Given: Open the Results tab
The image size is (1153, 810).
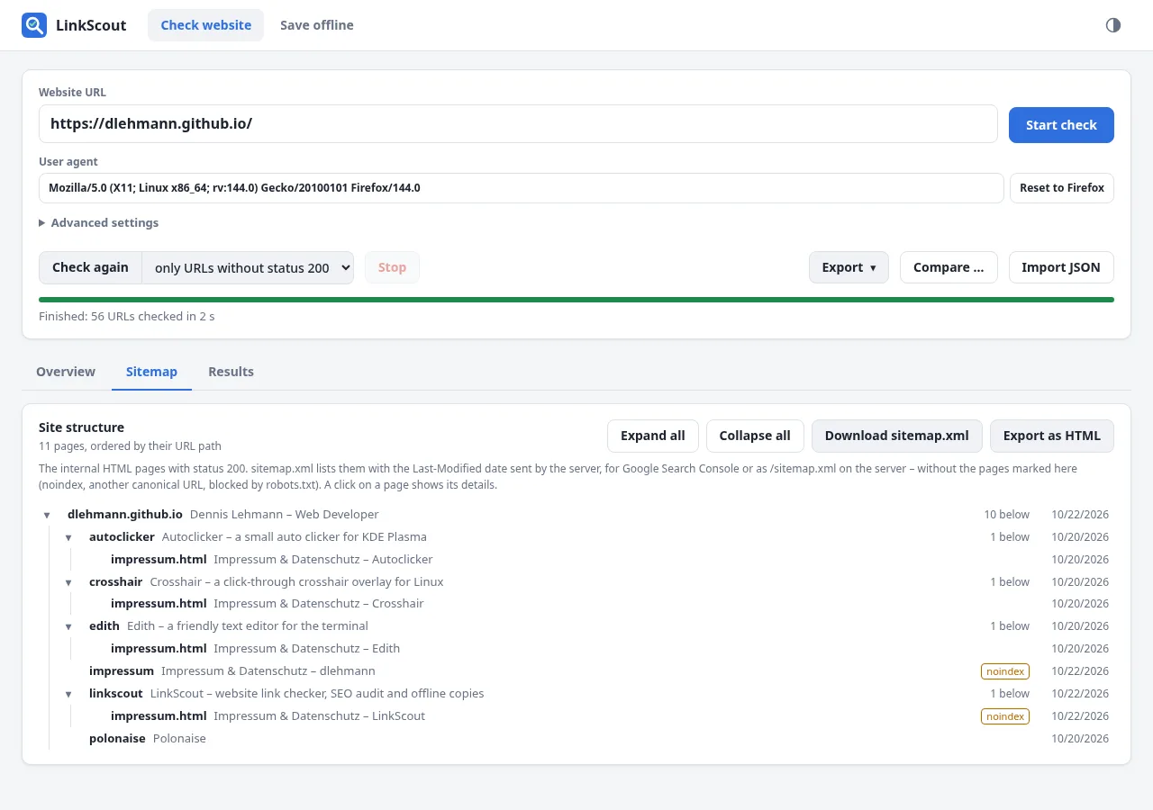Looking at the screenshot, I should click(231, 372).
